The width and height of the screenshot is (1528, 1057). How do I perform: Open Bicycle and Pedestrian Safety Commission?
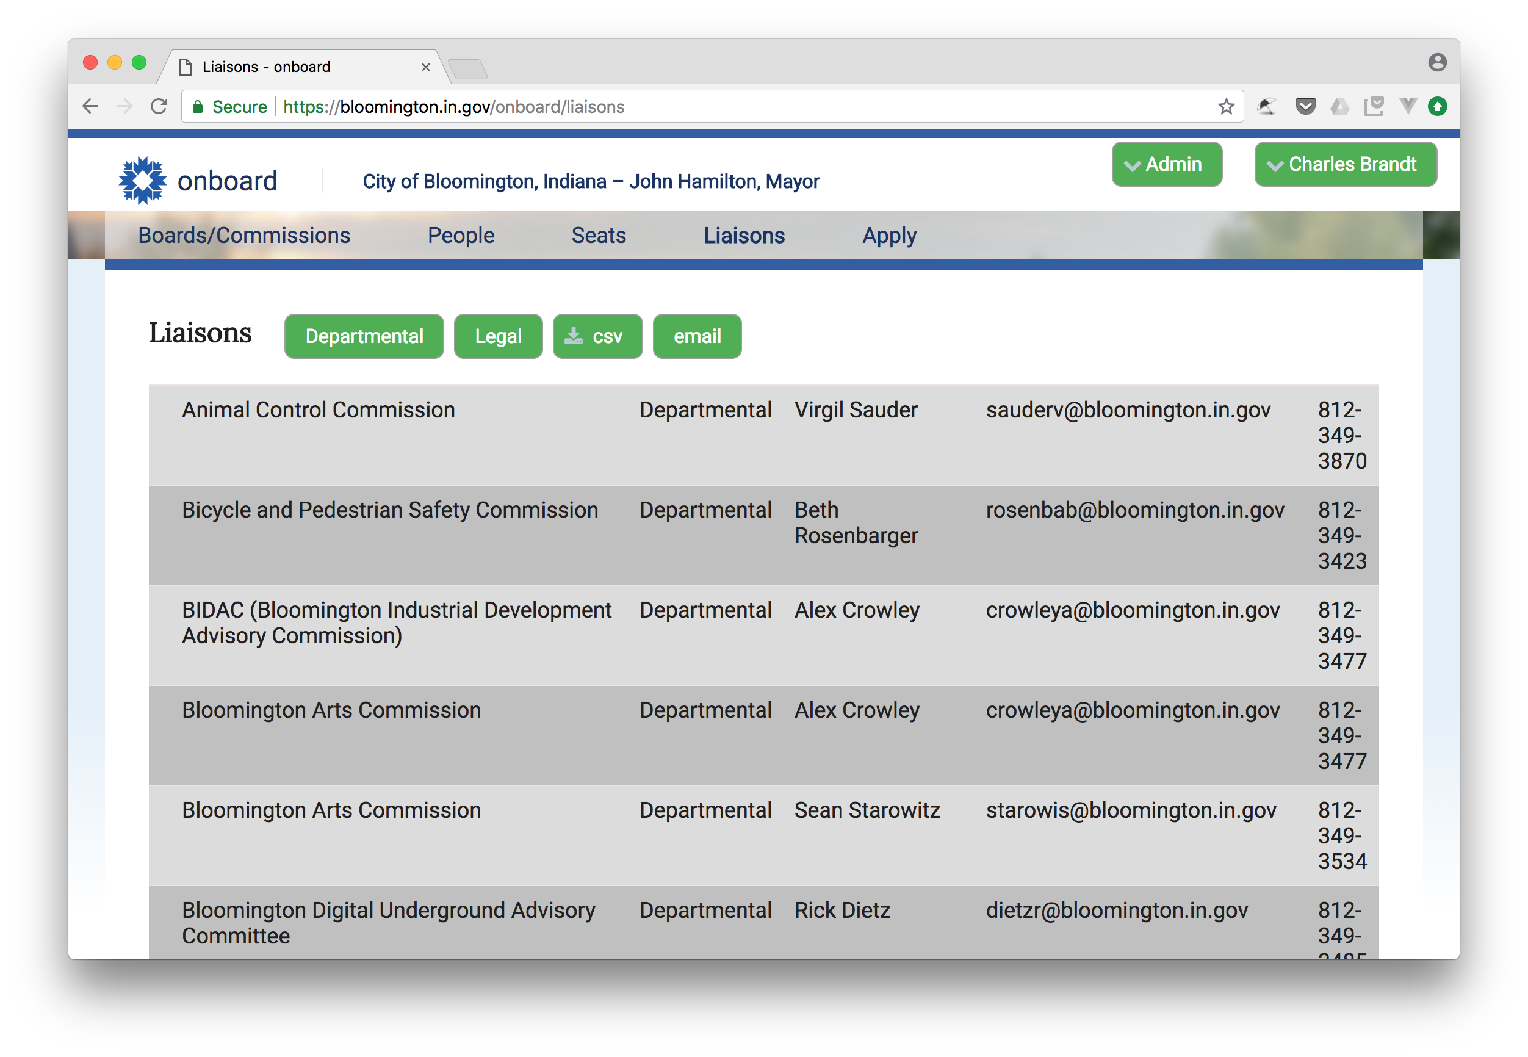click(390, 510)
